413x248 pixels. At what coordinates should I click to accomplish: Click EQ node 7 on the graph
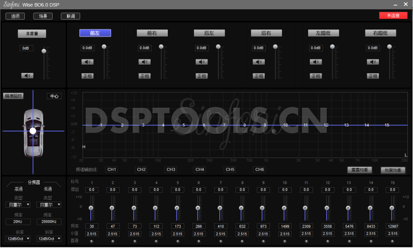click(224, 125)
